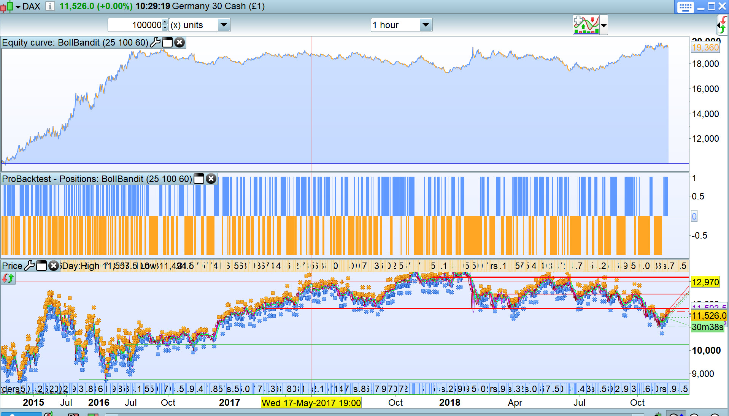
Task: Open Price panel settings wrench
Action: [x=29, y=266]
